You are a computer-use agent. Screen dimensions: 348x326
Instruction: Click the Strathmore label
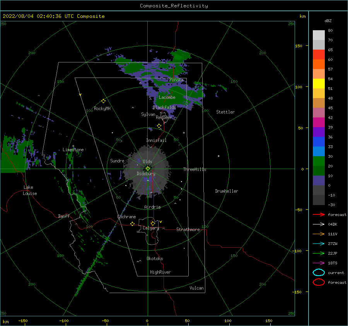pyautogui.click(x=188, y=229)
